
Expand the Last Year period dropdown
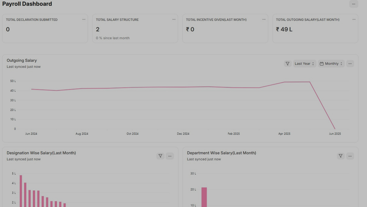tap(304, 64)
